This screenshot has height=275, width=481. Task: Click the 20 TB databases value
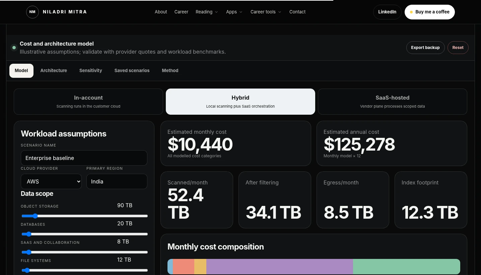[125, 223]
